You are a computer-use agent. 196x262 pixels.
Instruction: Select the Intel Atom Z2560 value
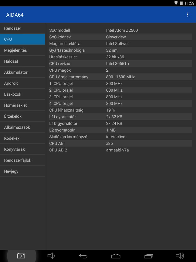[x=122, y=30]
